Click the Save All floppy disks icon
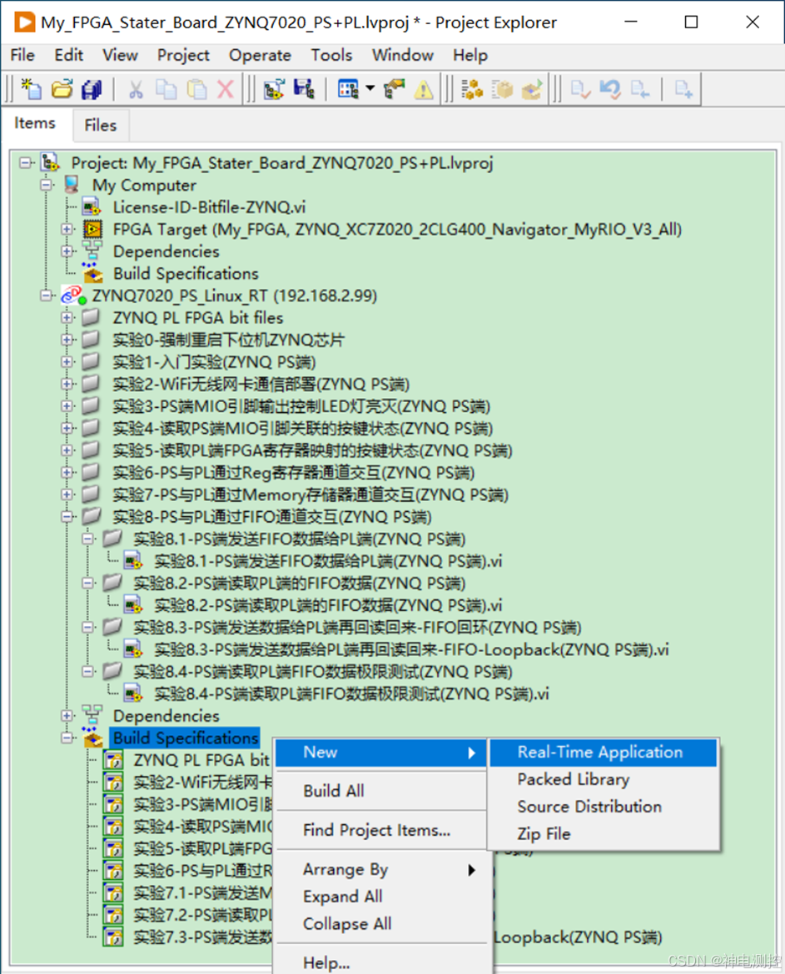This screenshot has width=785, height=974. 92,89
